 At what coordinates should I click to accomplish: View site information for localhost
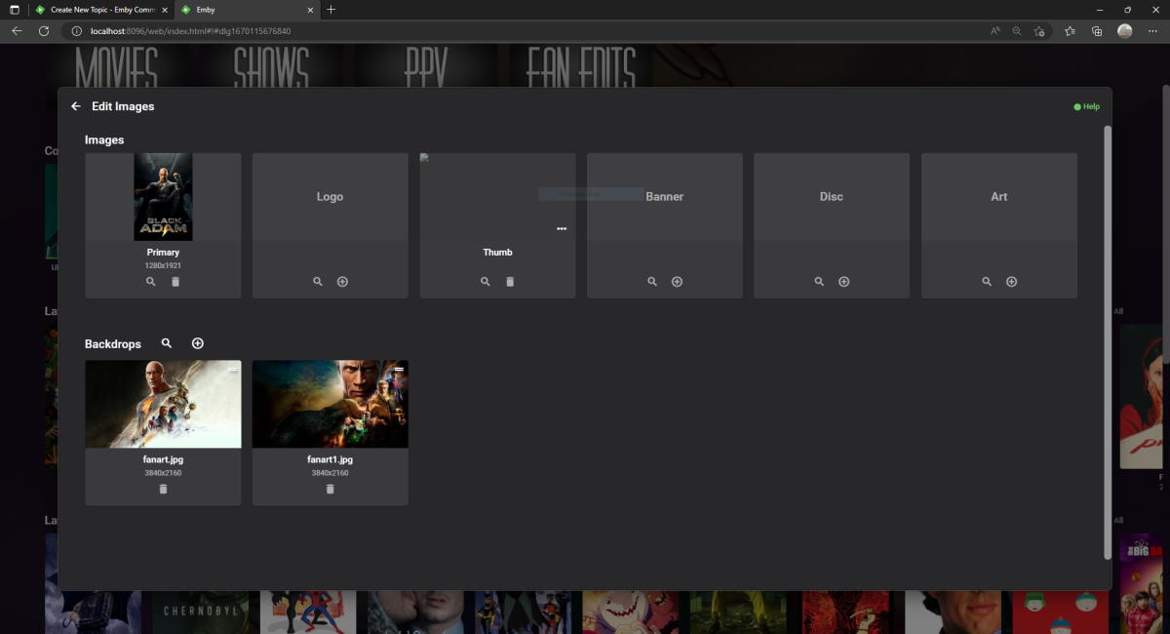(77, 31)
